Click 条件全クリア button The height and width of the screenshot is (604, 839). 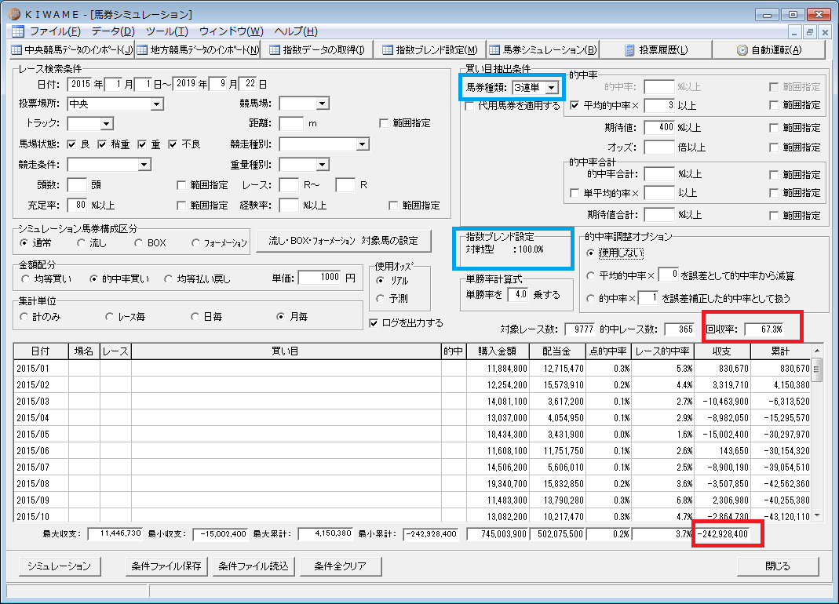pyautogui.click(x=341, y=566)
